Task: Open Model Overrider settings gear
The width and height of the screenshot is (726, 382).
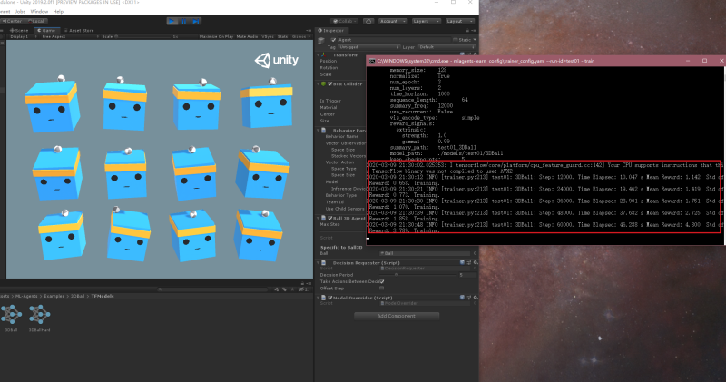Action: click(x=475, y=298)
